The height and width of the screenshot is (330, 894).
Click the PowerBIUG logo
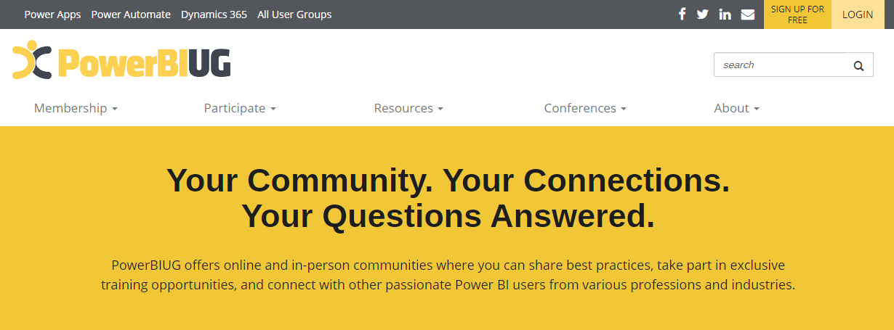coord(121,60)
